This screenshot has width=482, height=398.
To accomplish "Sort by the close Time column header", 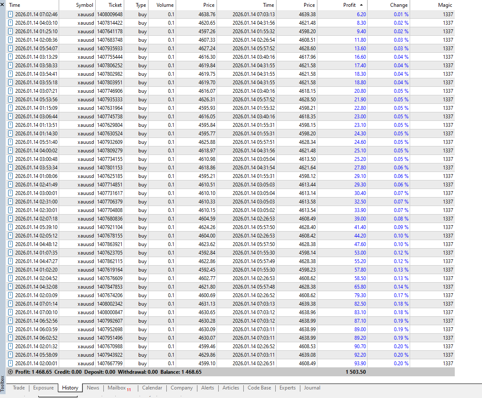I will (247, 5).
